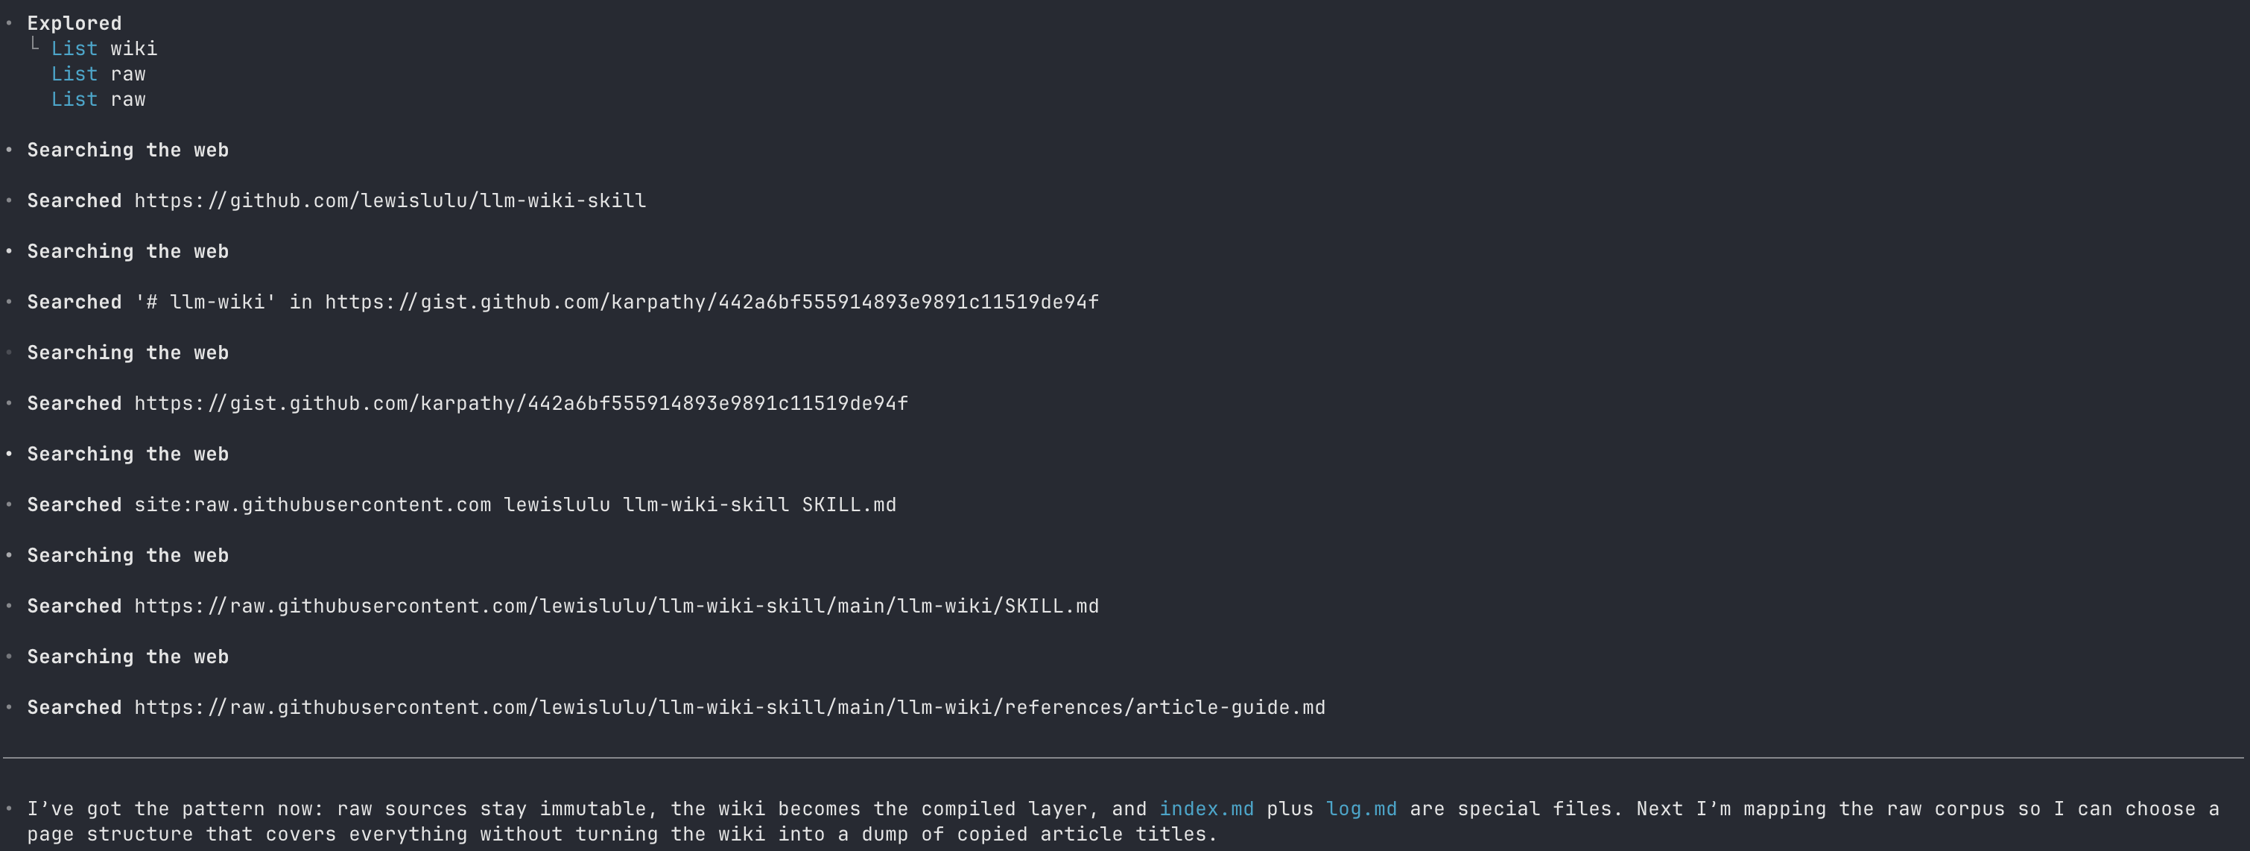The height and width of the screenshot is (851, 2250).
Task: Open the references/article-guide.md URL
Action: coord(729,708)
